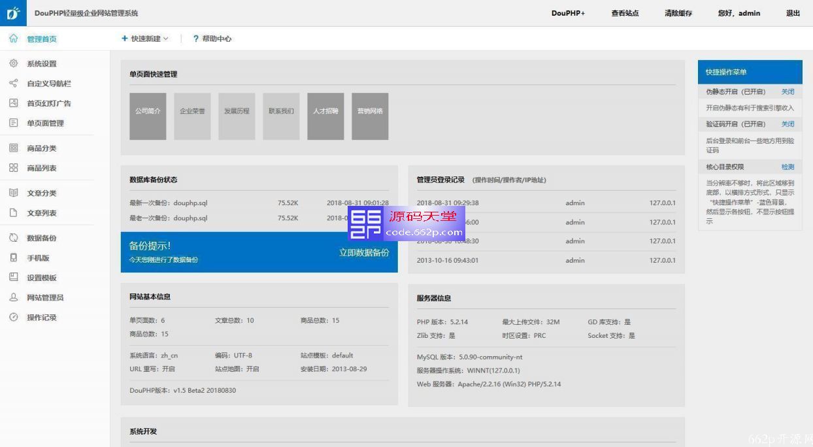Viewport: 813px width, 447px height.
Task: Click the 备份提示! heading
Action: 150,246
